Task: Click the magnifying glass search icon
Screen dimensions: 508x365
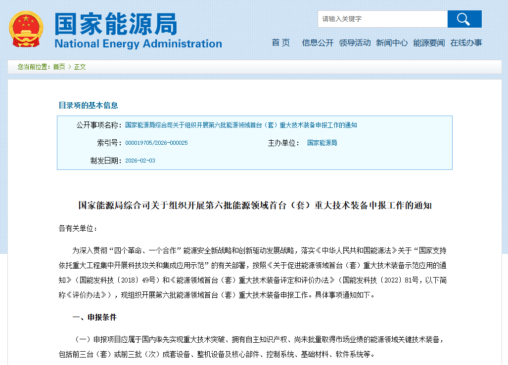Action: 464,19
